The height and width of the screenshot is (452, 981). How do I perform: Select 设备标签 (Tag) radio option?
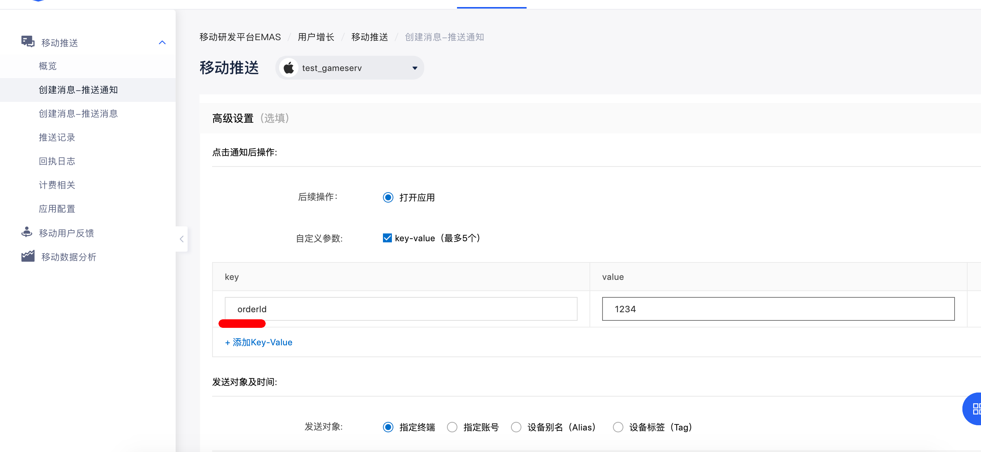618,427
